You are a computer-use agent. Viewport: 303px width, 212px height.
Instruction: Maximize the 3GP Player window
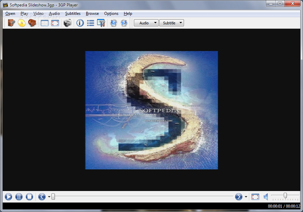coord(280,4)
